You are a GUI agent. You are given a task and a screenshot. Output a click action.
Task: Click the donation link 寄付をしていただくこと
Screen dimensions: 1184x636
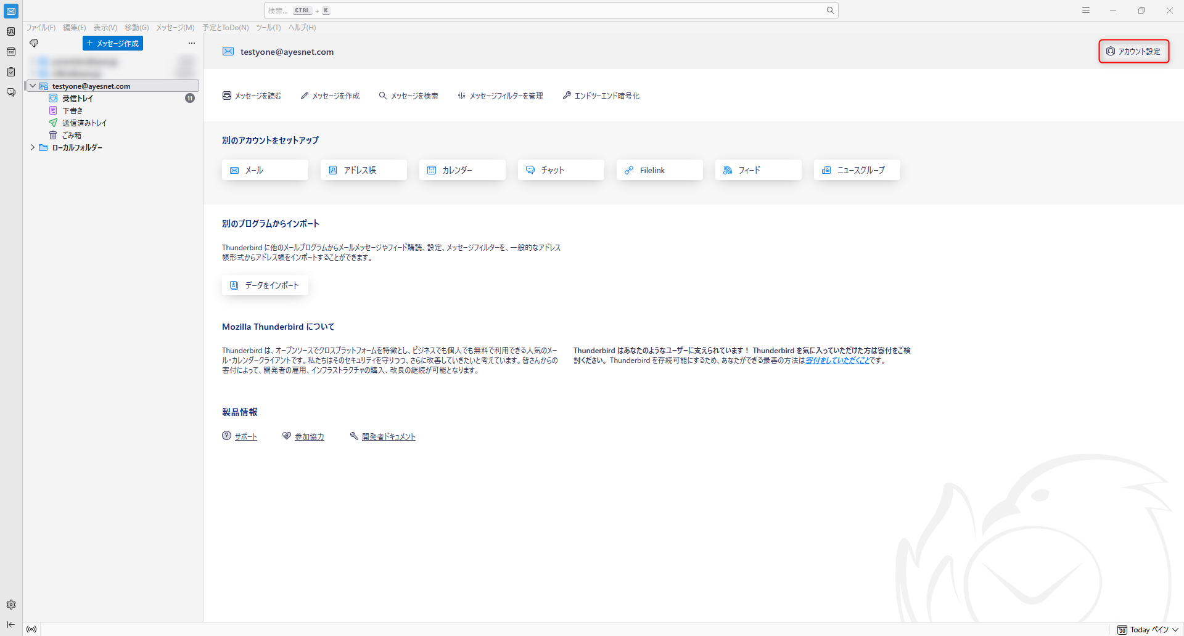837,361
